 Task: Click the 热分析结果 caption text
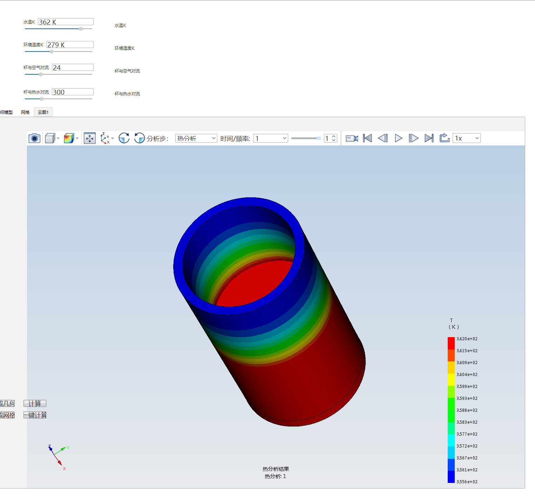[276, 469]
